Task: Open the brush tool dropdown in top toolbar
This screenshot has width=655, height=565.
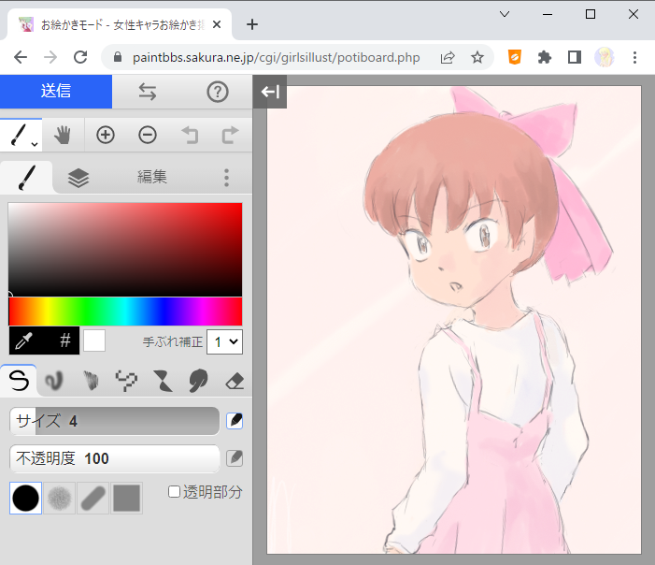Action: [21, 135]
